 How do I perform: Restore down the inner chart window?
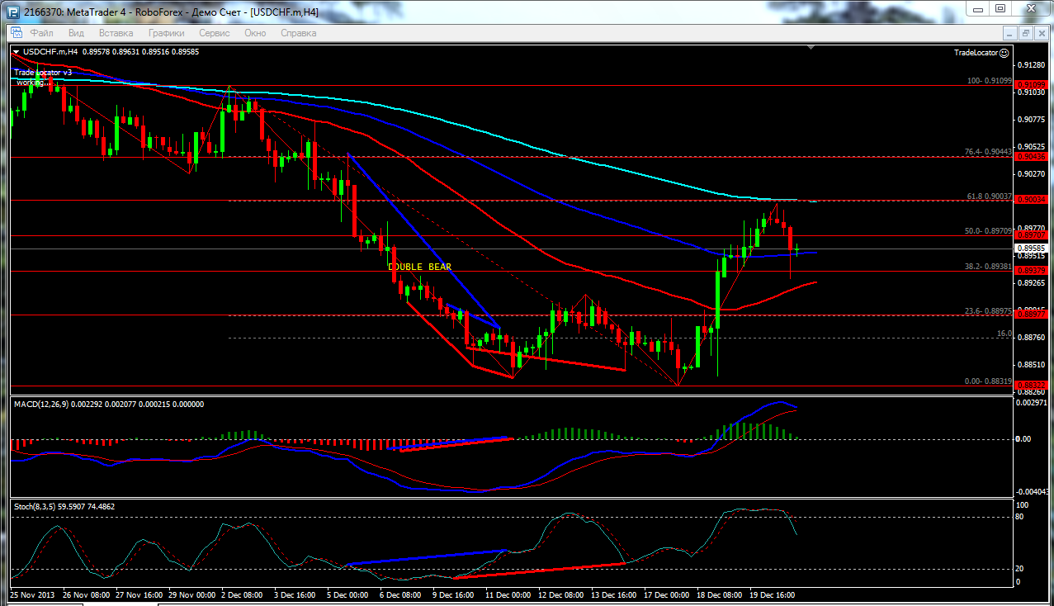[1026, 33]
